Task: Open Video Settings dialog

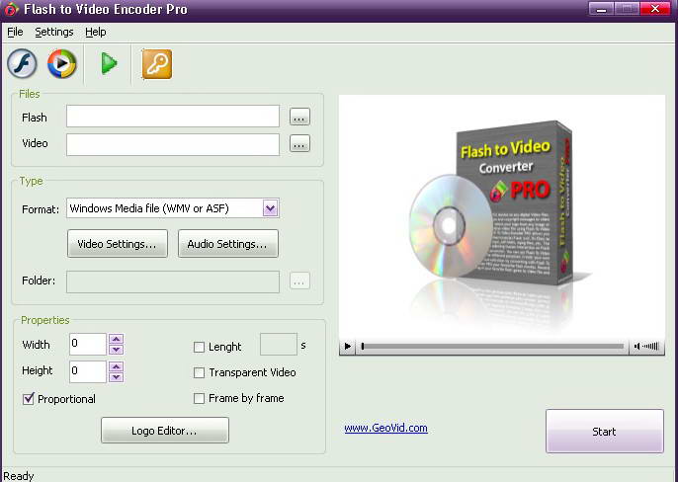Action: click(x=118, y=244)
